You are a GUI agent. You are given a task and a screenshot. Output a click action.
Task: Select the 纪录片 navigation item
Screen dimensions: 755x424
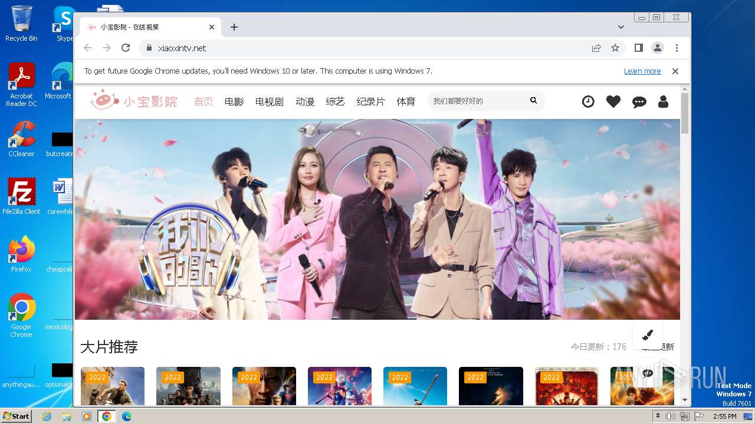click(x=371, y=101)
